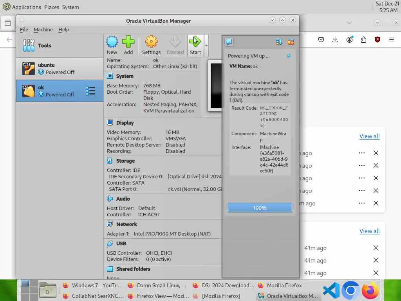Click the System section header
The width and height of the screenshot is (401, 301).
(x=125, y=76)
